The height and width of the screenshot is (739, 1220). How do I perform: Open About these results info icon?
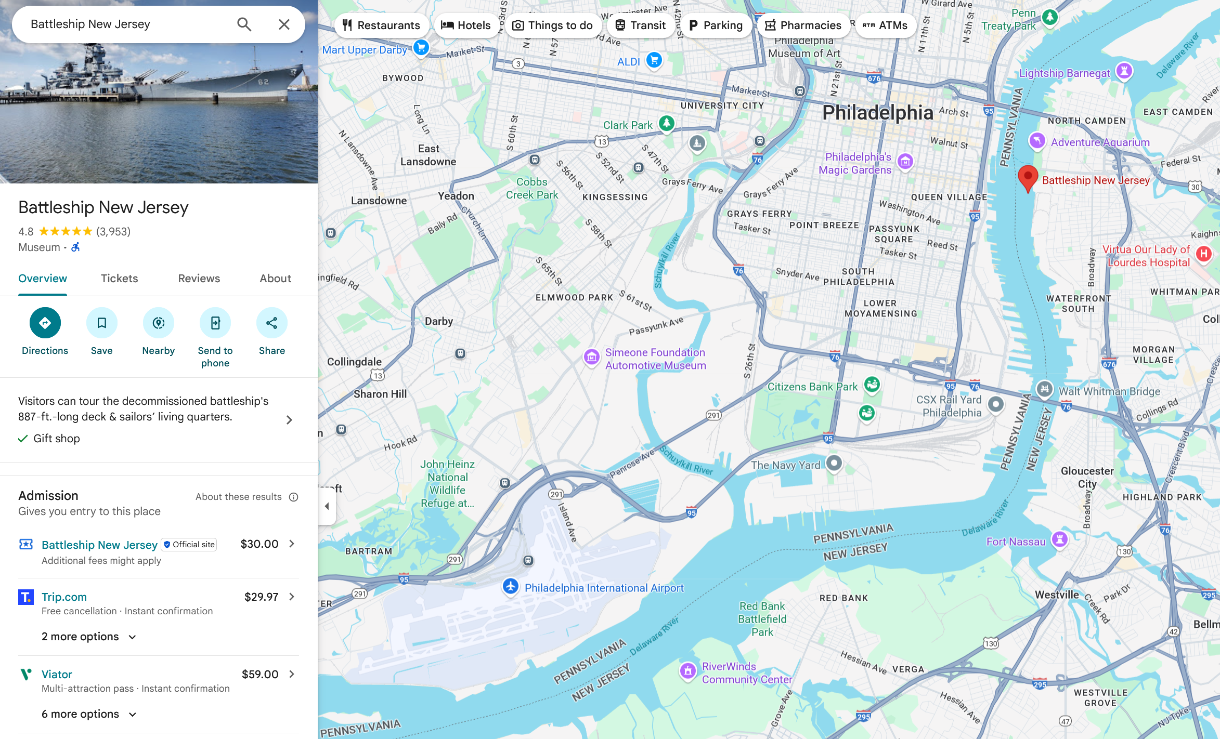[294, 497]
